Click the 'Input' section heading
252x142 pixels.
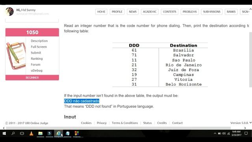point(70,117)
